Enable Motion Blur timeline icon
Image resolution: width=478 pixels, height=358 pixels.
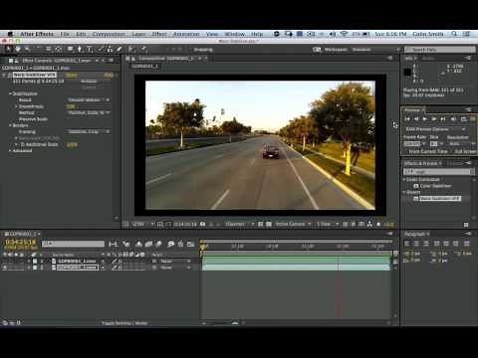point(158,244)
